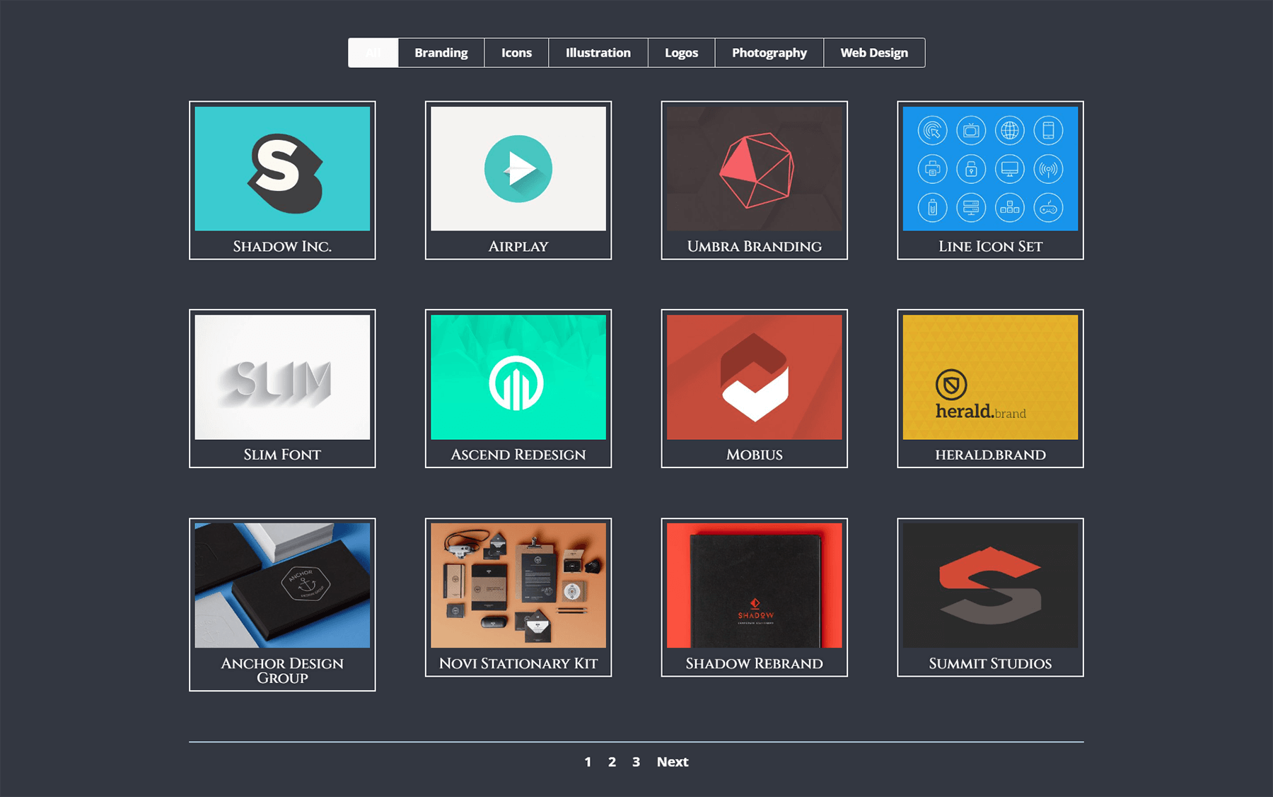Screen dimensions: 1273x797
Task: Jump to page 3 using pagination
Action: click(x=635, y=762)
